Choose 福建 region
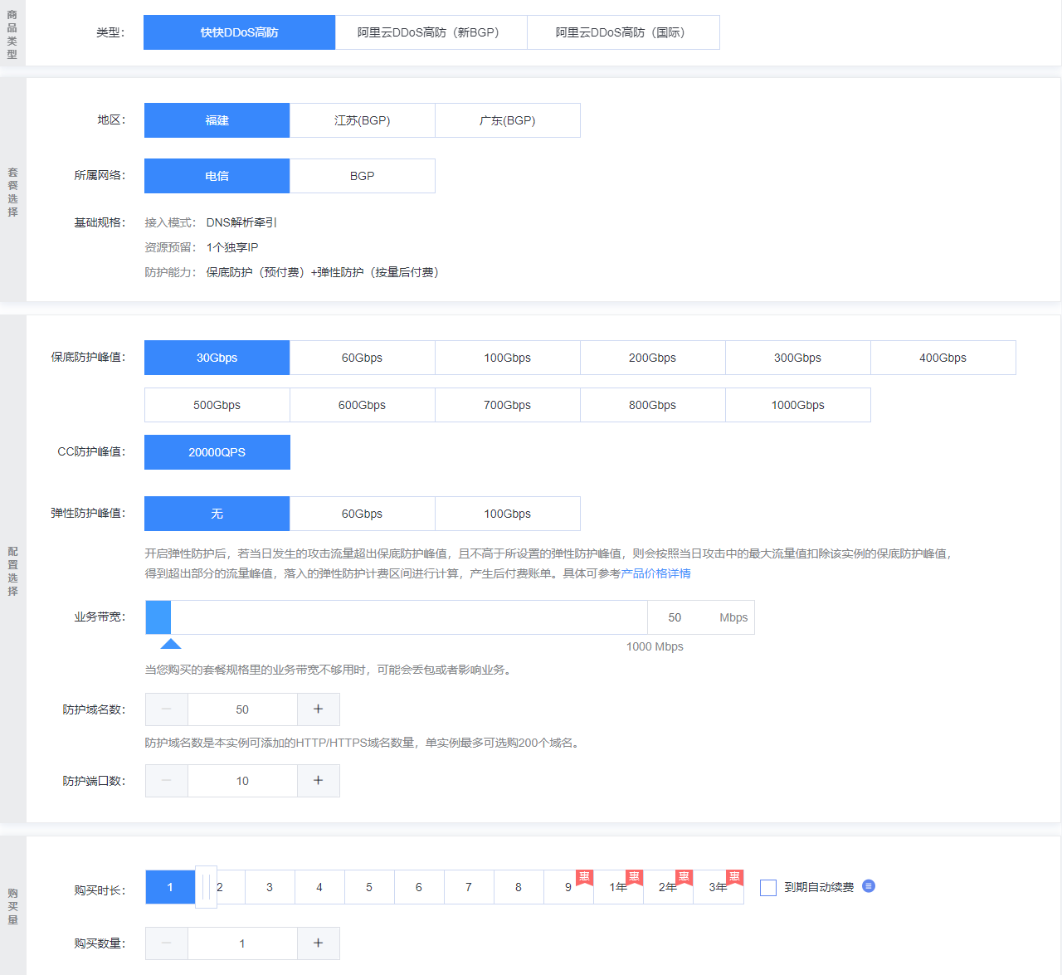The width and height of the screenshot is (1062, 975). [217, 120]
